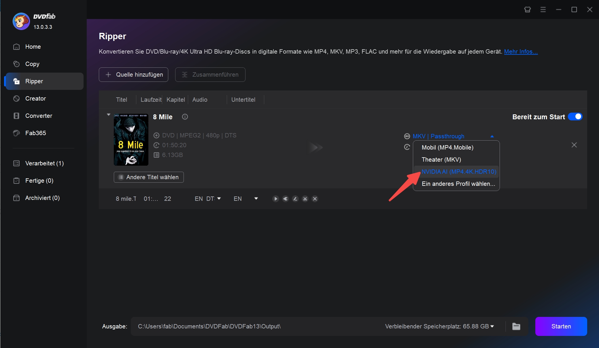Click Quelle hinzufügen to add source
The image size is (599, 348).
pyautogui.click(x=133, y=75)
